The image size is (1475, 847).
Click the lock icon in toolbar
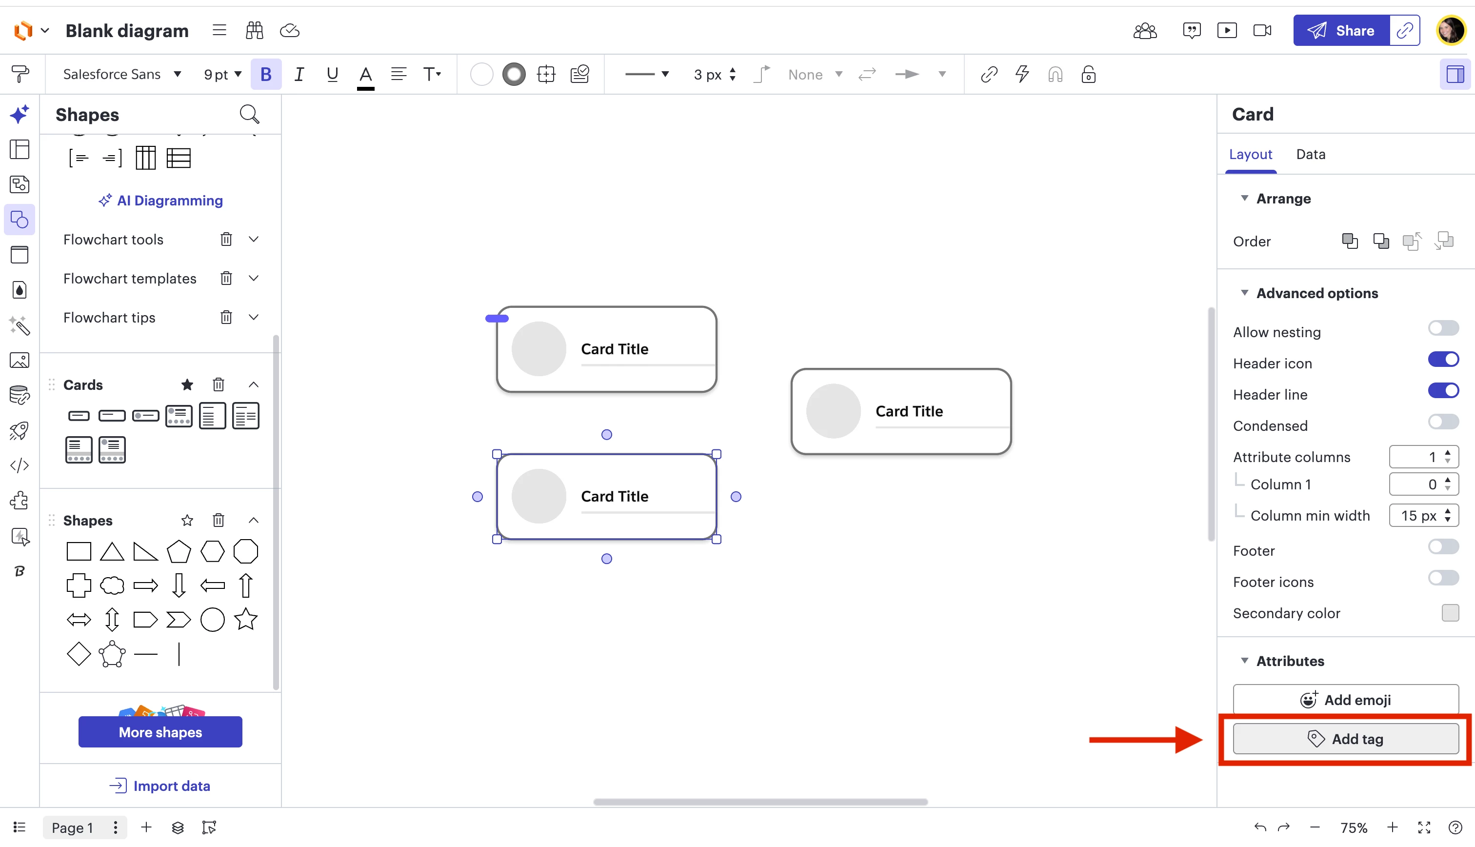pos(1088,75)
